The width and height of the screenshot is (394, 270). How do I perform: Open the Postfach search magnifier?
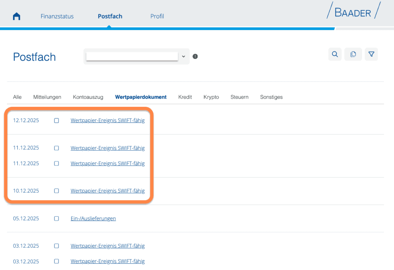coord(335,55)
